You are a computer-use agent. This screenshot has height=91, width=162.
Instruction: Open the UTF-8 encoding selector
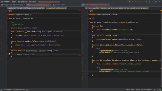pyautogui.click(x=137, y=90)
